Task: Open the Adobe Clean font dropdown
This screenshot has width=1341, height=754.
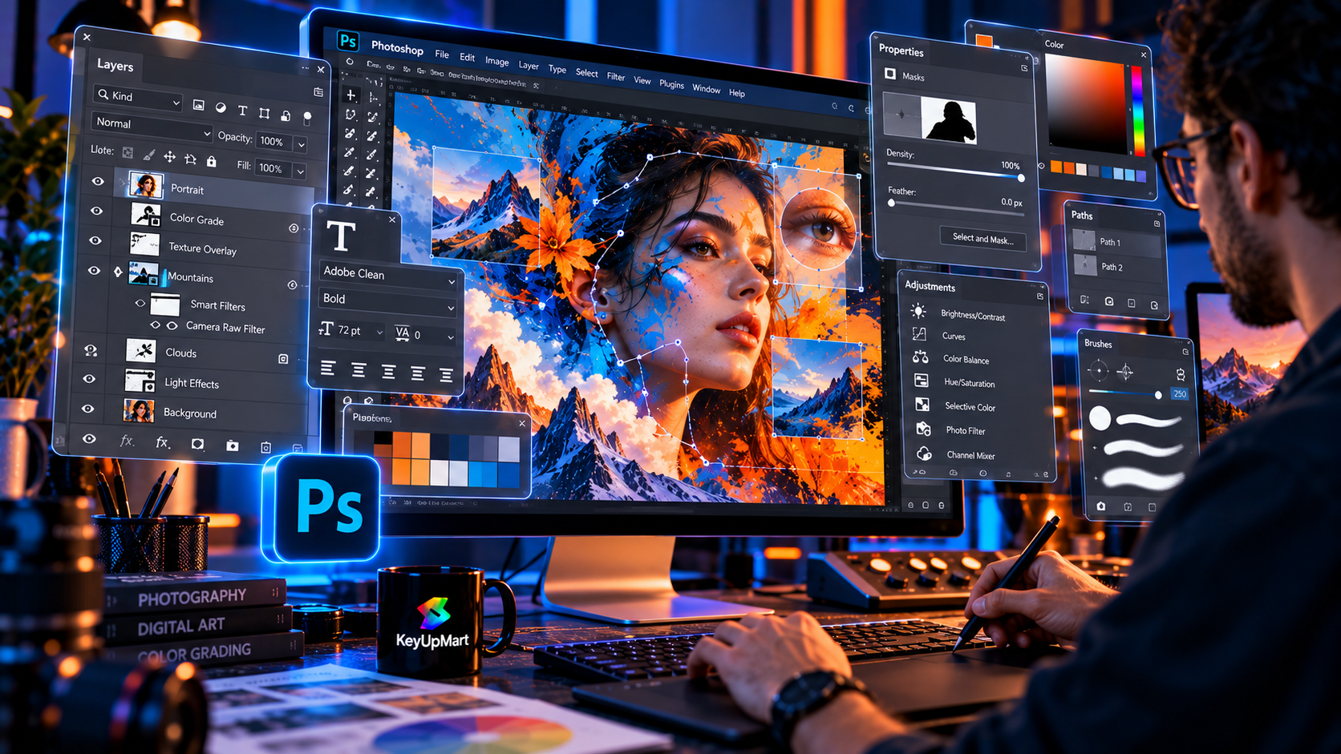Action: click(x=388, y=275)
